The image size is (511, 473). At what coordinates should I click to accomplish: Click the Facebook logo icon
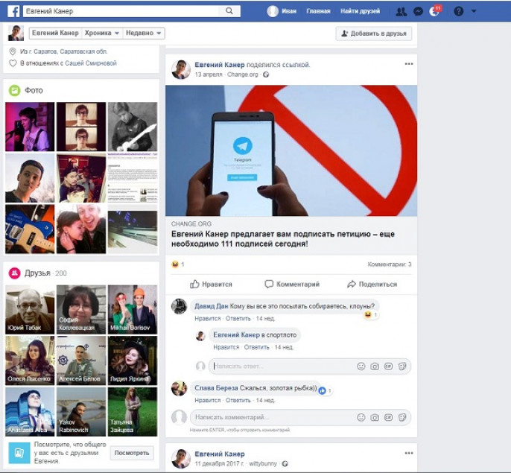click(13, 11)
